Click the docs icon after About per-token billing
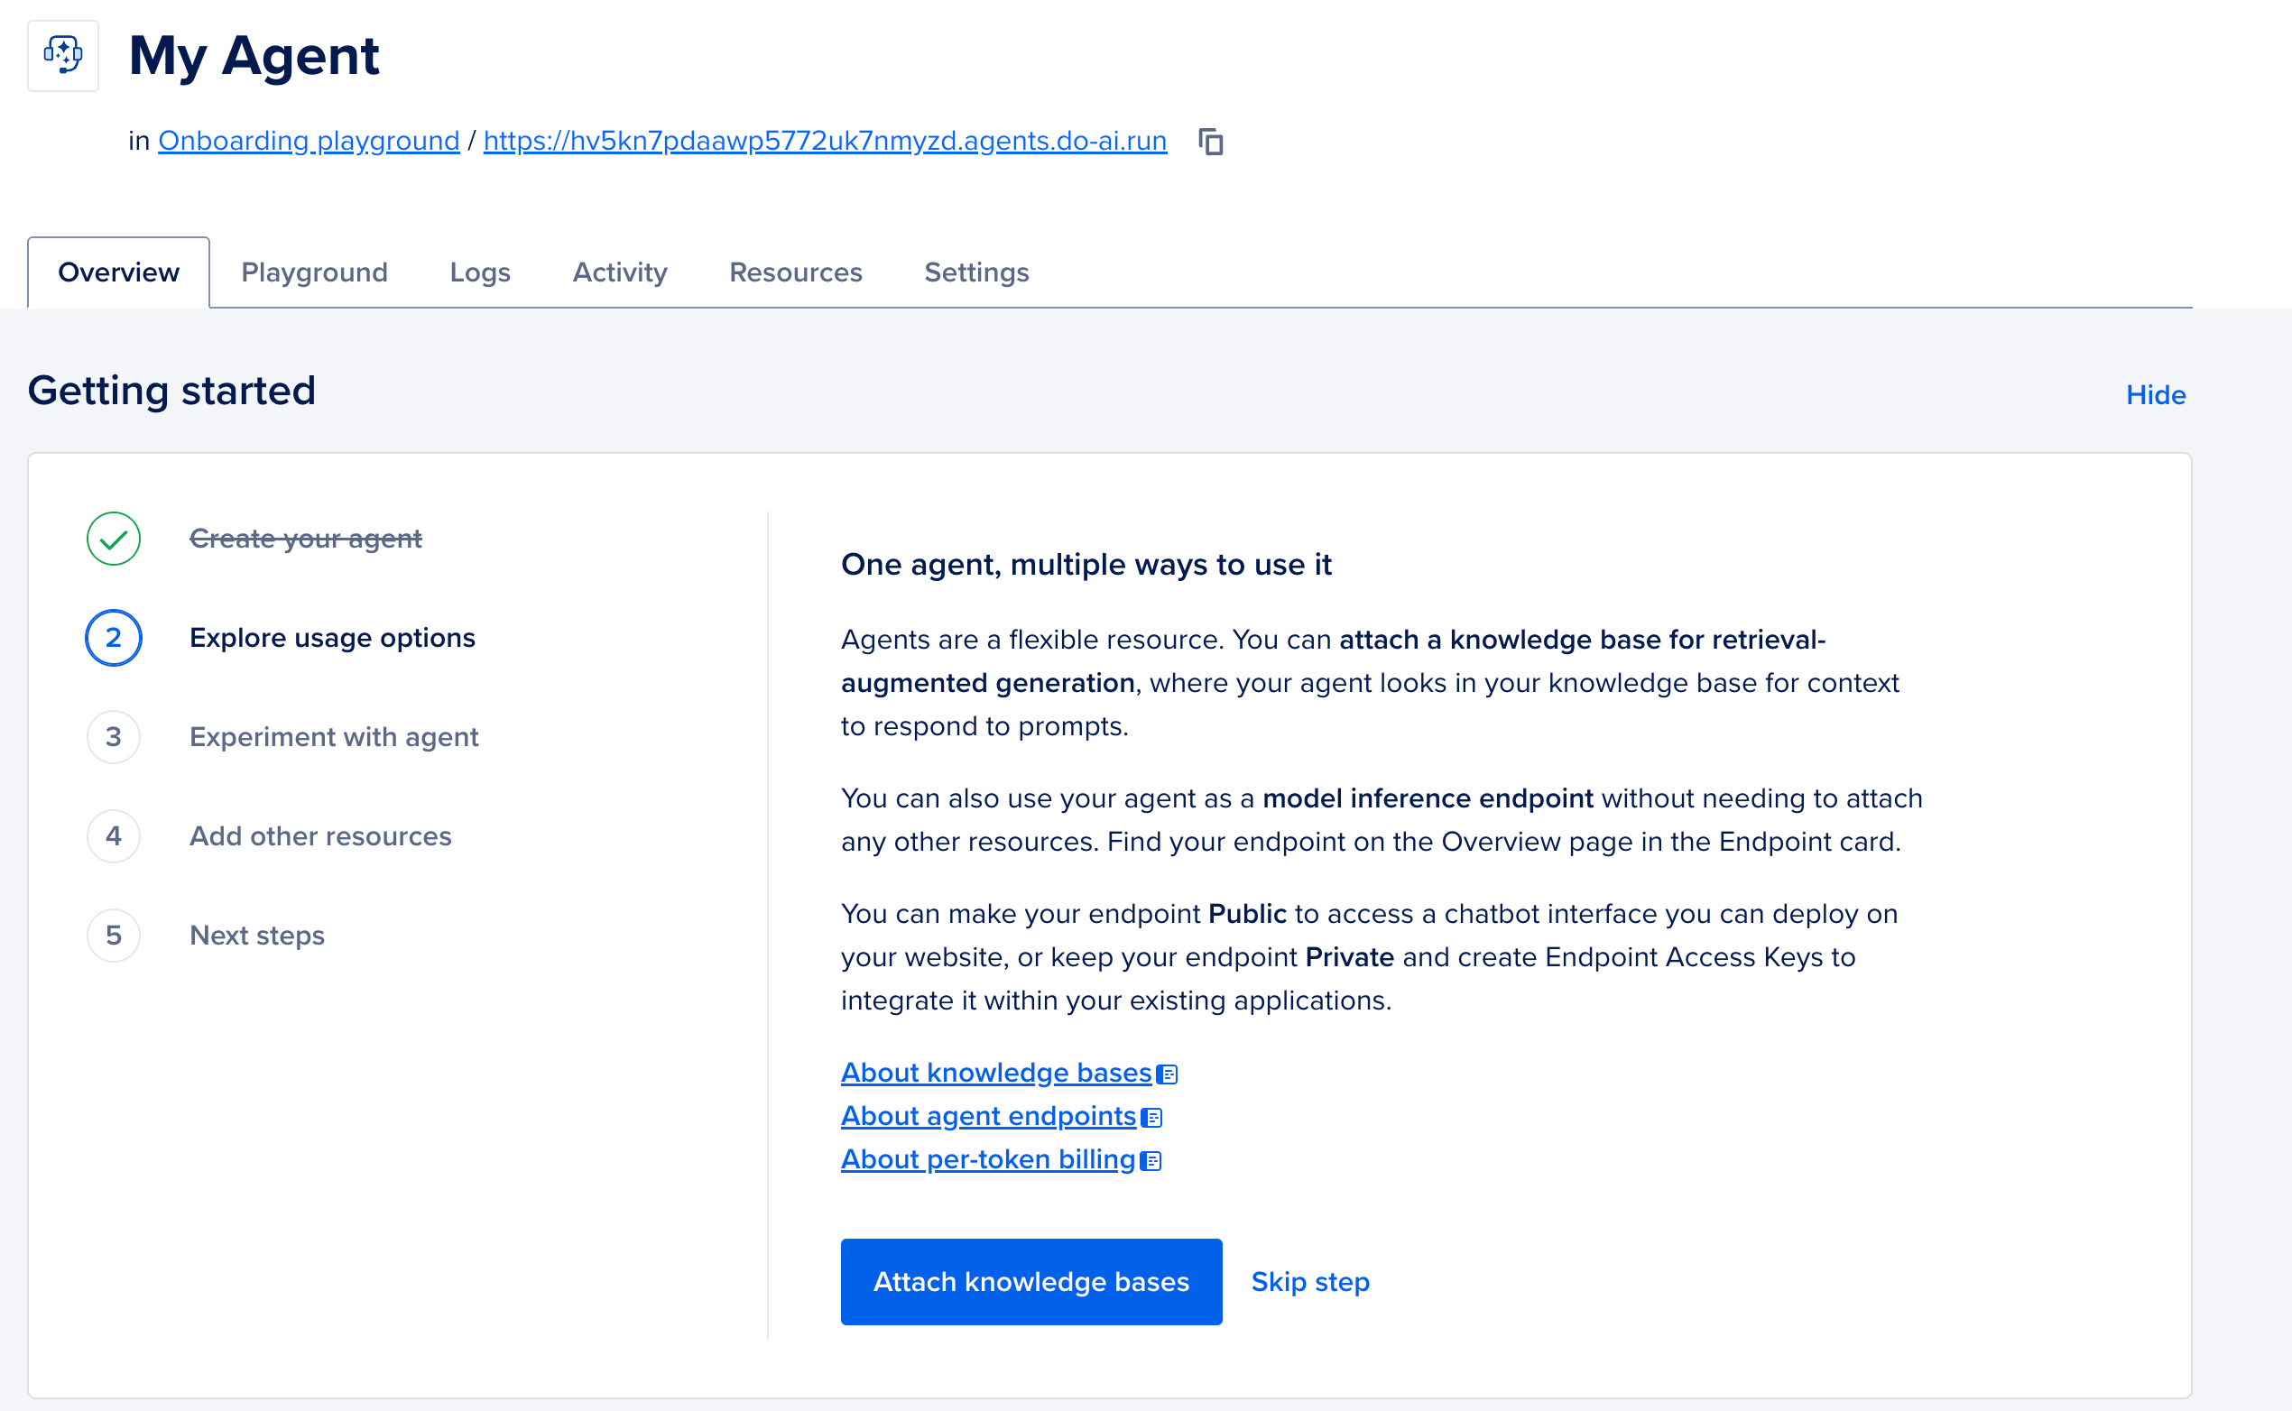Viewport: 2292px width, 1411px height. [1151, 1161]
